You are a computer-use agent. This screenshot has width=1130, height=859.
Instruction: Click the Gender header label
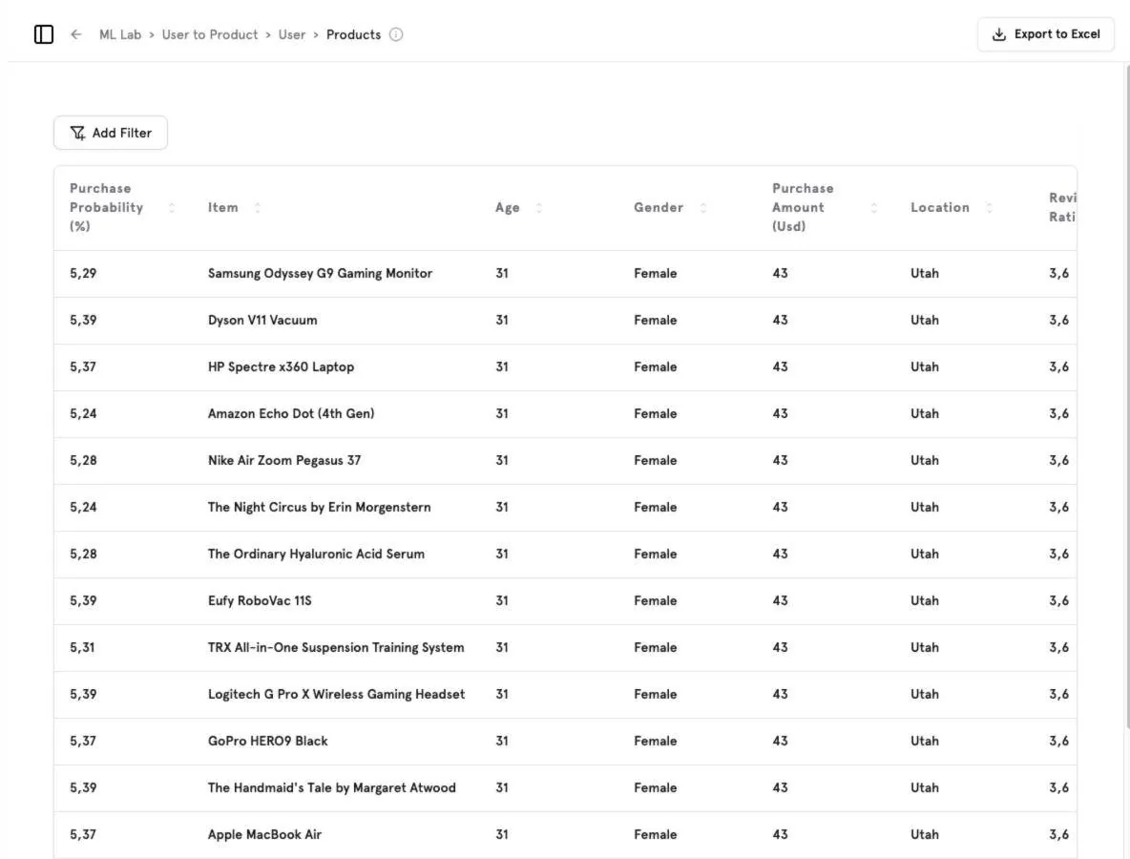click(x=658, y=207)
